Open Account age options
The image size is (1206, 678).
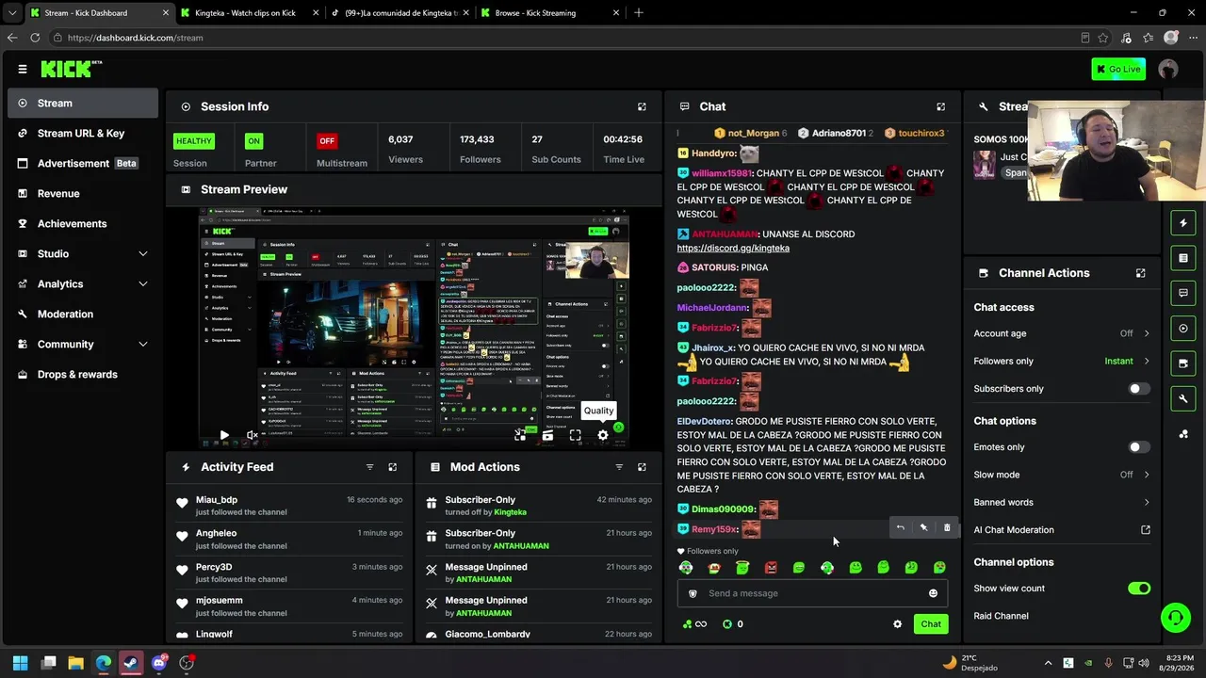1062,333
